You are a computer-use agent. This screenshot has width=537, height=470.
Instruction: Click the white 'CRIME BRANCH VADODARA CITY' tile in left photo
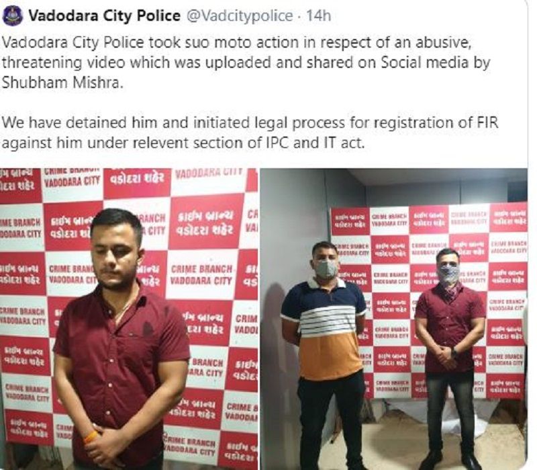click(202, 275)
